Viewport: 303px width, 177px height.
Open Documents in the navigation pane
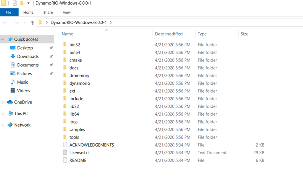click(x=28, y=65)
